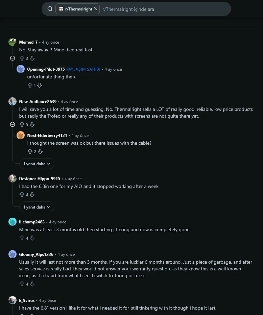Expand 1 more reply under Designer-Hippo-9915
This screenshot has height=315, width=263.
click(x=37, y=207)
